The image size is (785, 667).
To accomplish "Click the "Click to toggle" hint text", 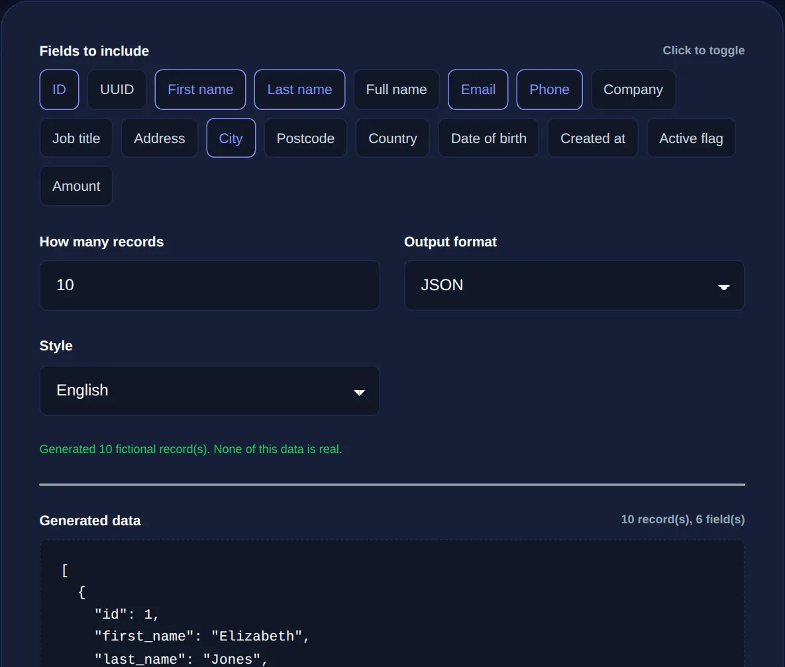I will [704, 50].
